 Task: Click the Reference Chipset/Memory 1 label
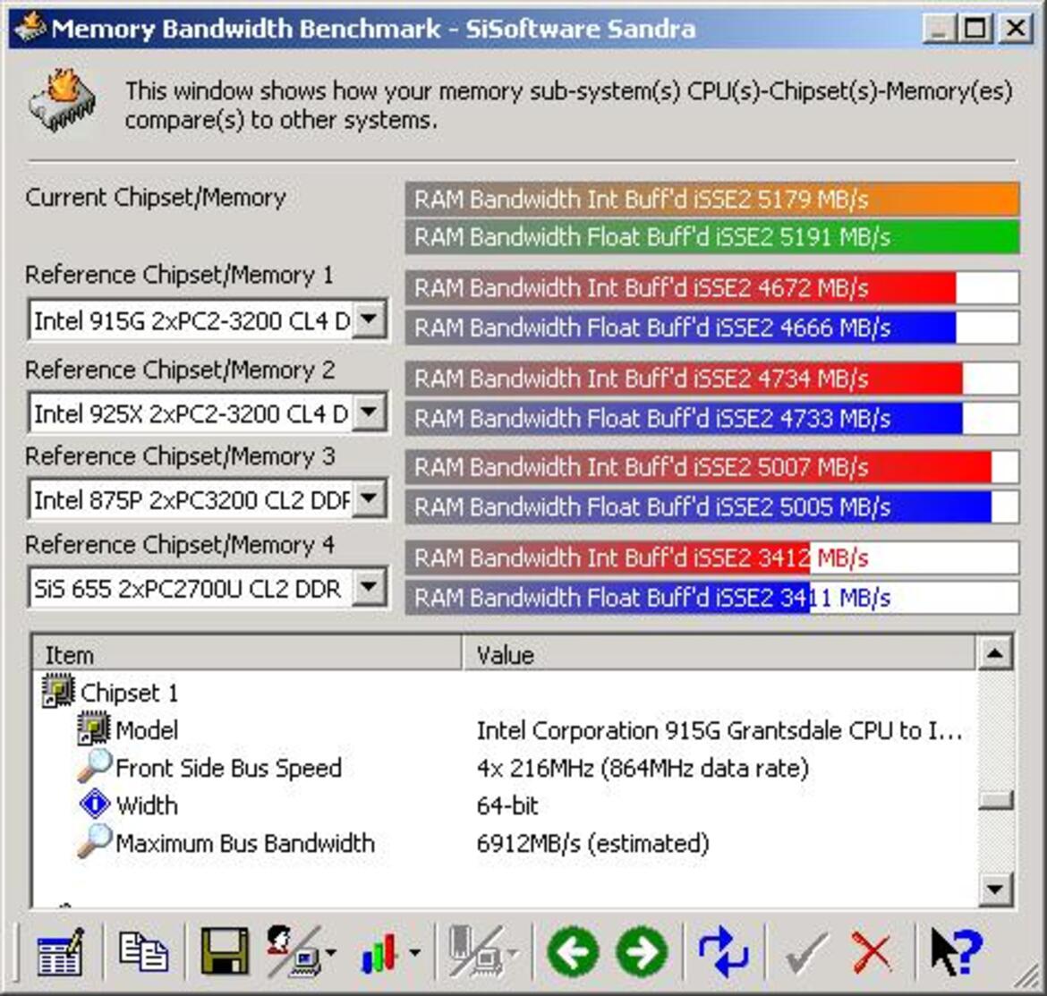(179, 275)
